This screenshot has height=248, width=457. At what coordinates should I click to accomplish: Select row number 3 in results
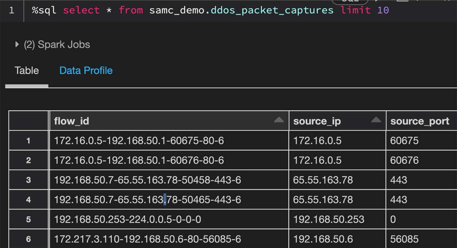coord(29,180)
